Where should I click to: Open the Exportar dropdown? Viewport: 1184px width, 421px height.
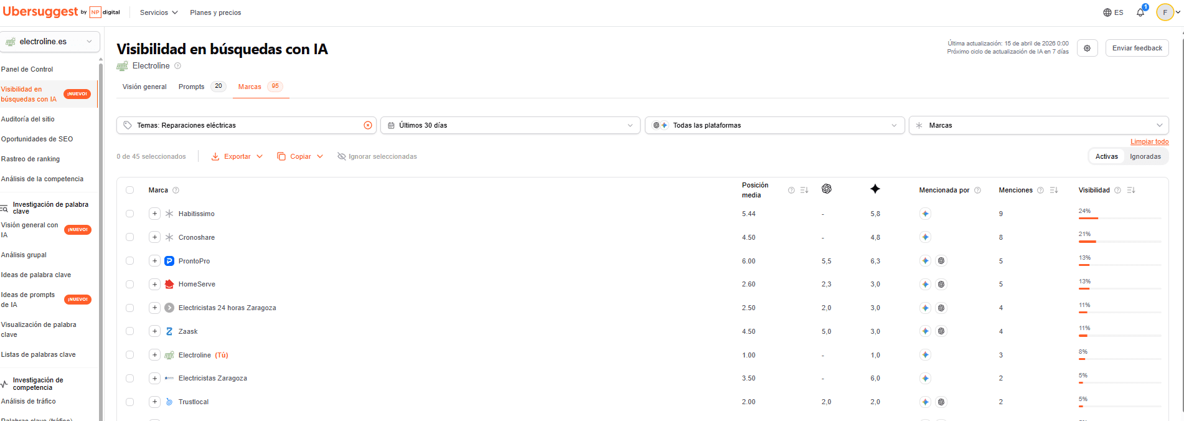(x=237, y=156)
